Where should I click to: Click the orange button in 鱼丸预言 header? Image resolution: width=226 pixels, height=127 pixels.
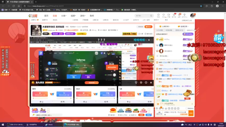(x=92, y=83)
